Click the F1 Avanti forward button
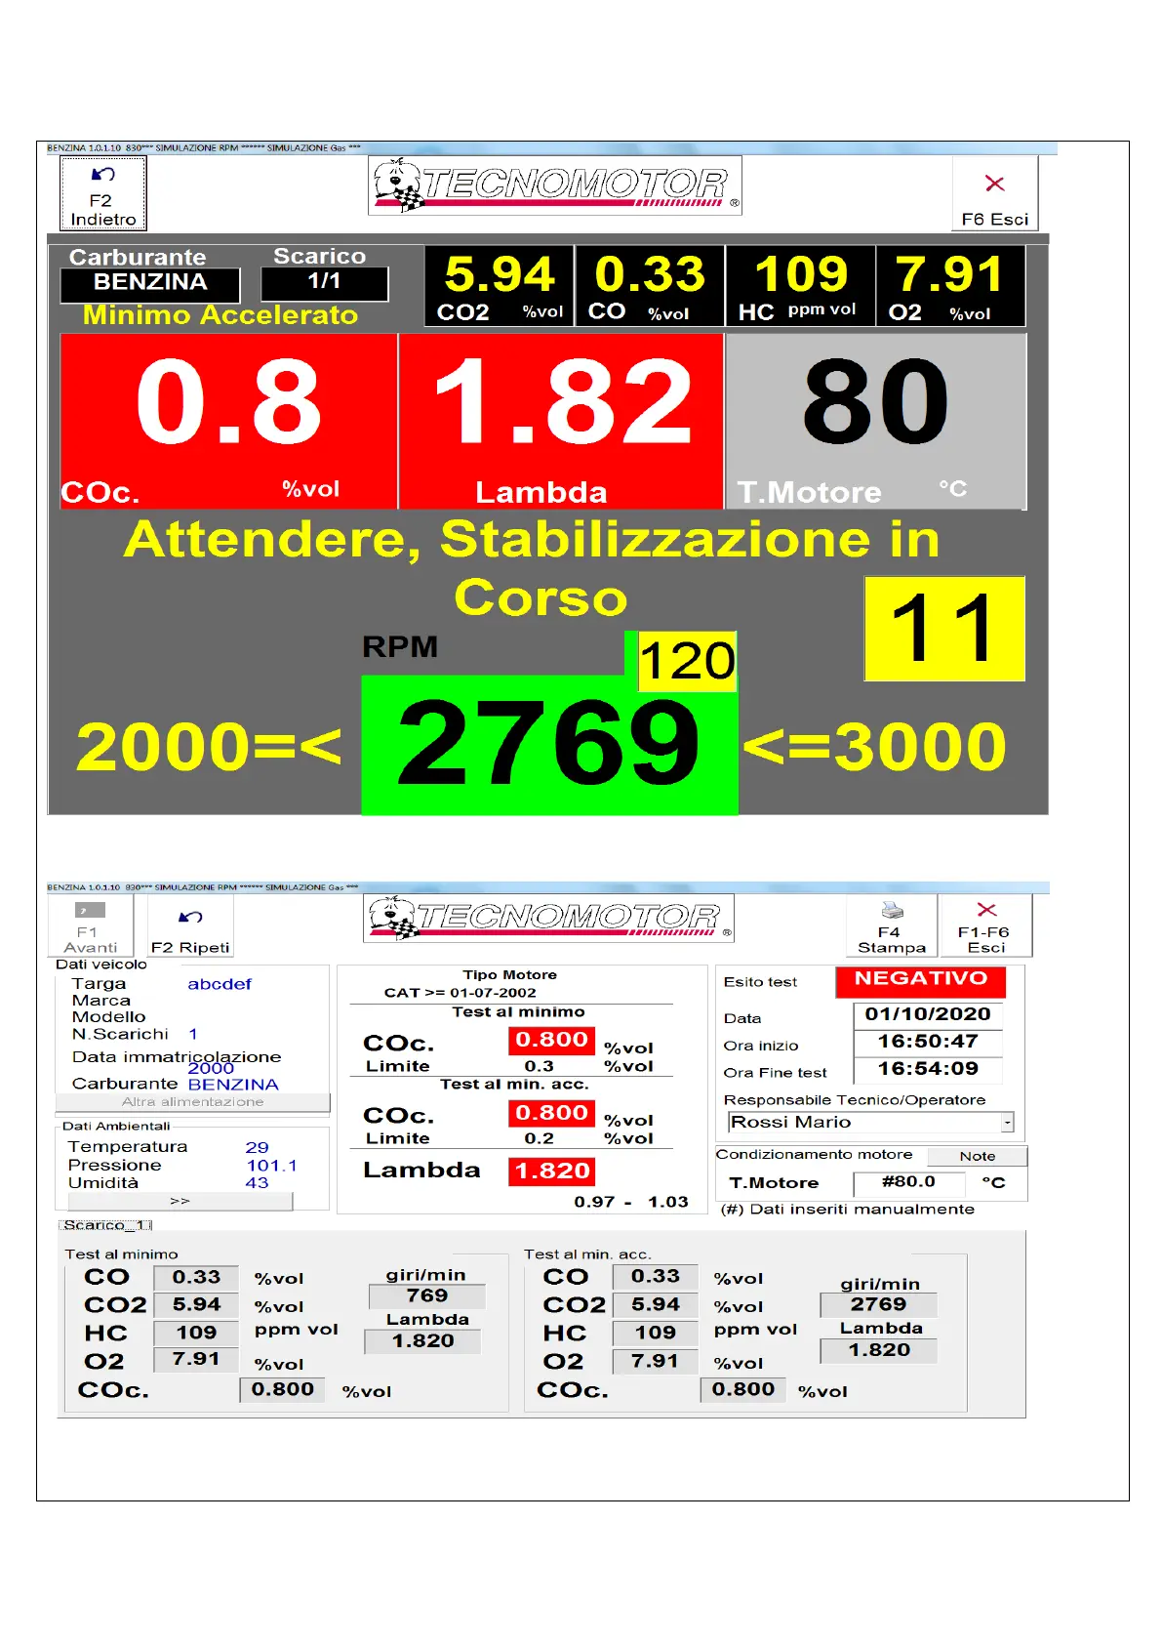1162x1644 pixels. pyautogui.click(x=91, y=926)
